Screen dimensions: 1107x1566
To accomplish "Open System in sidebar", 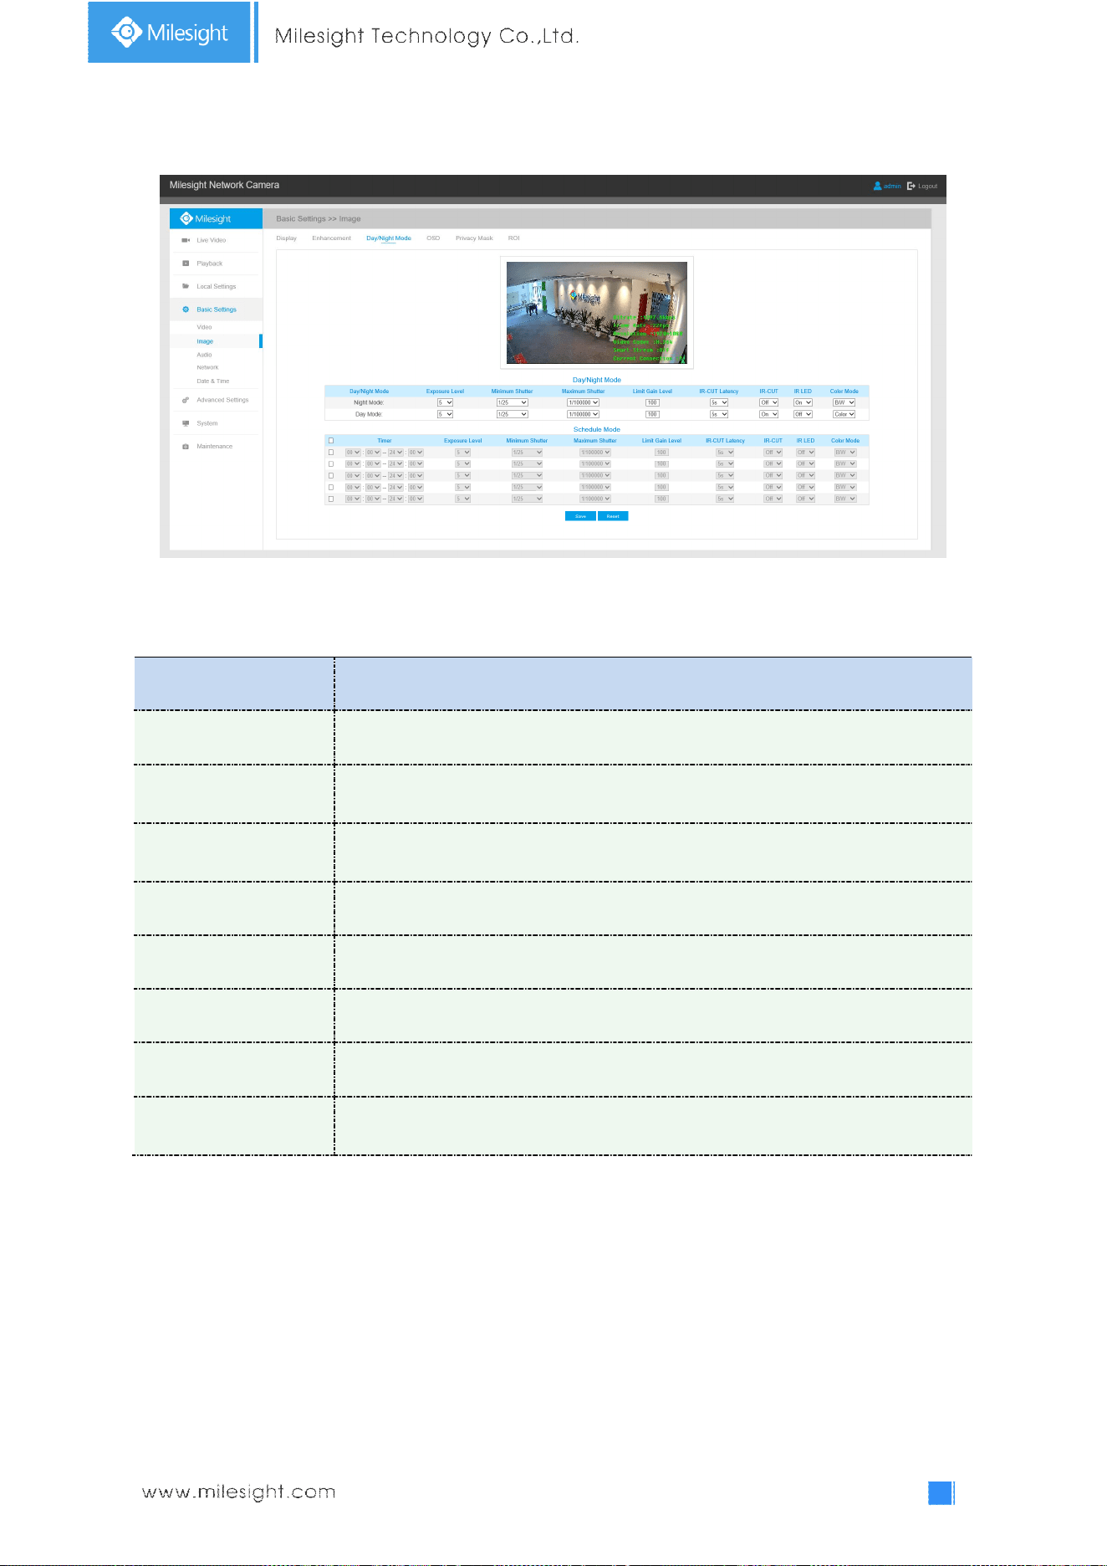I will pos(207,423).
